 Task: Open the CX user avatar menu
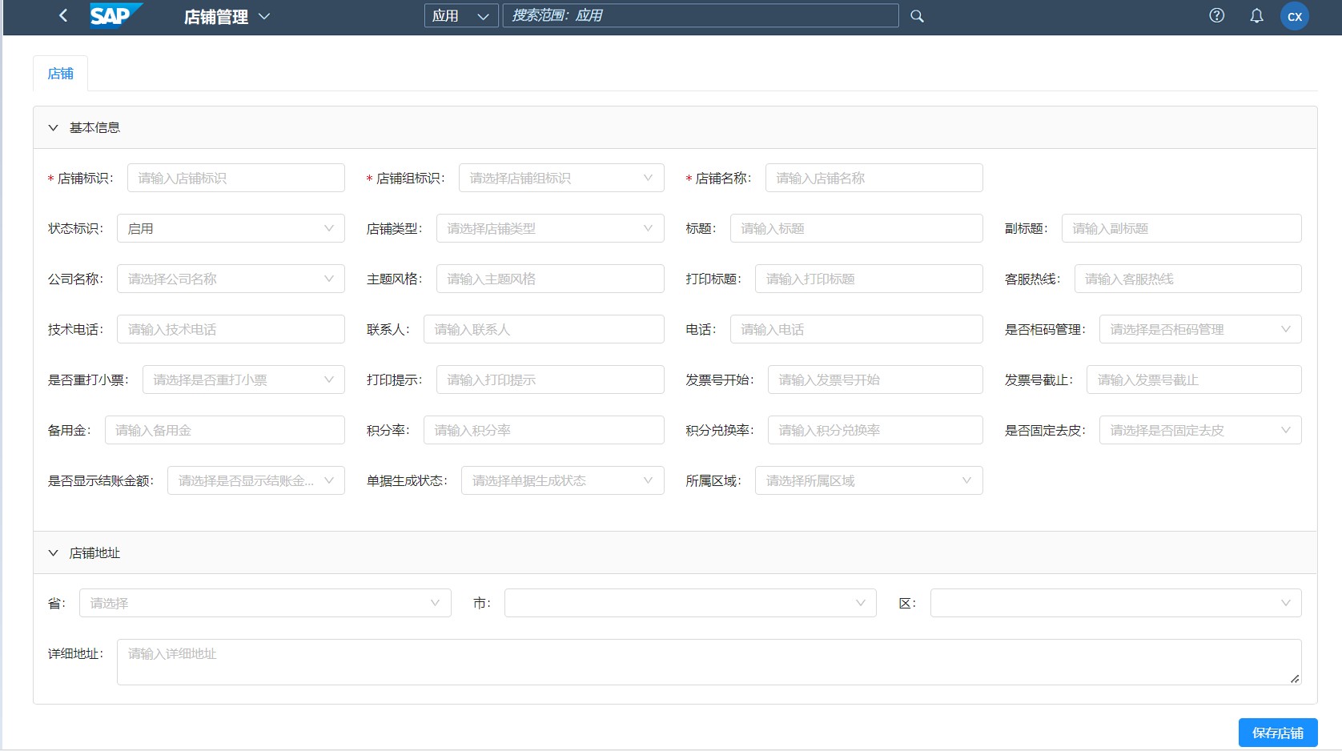[1294, 16]
